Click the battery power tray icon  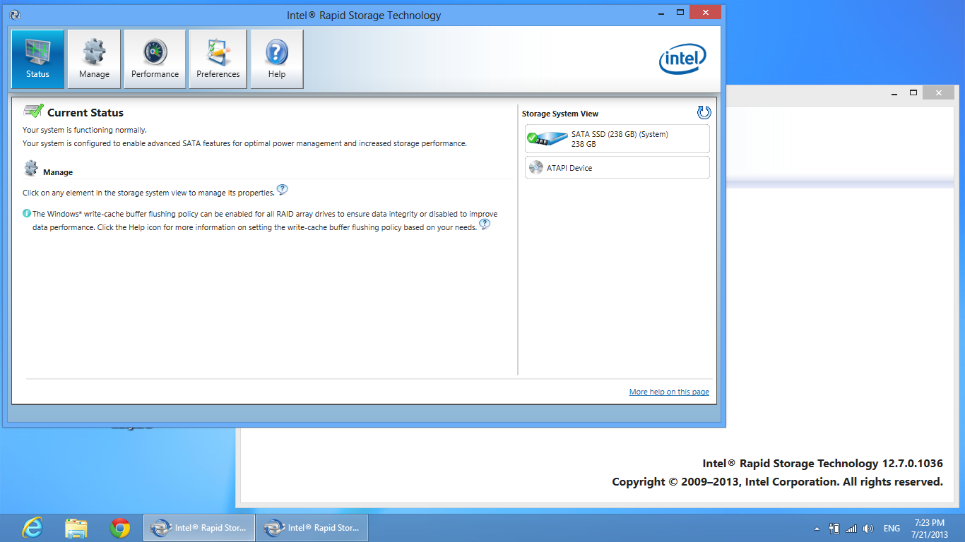click(x=834, y=529)
